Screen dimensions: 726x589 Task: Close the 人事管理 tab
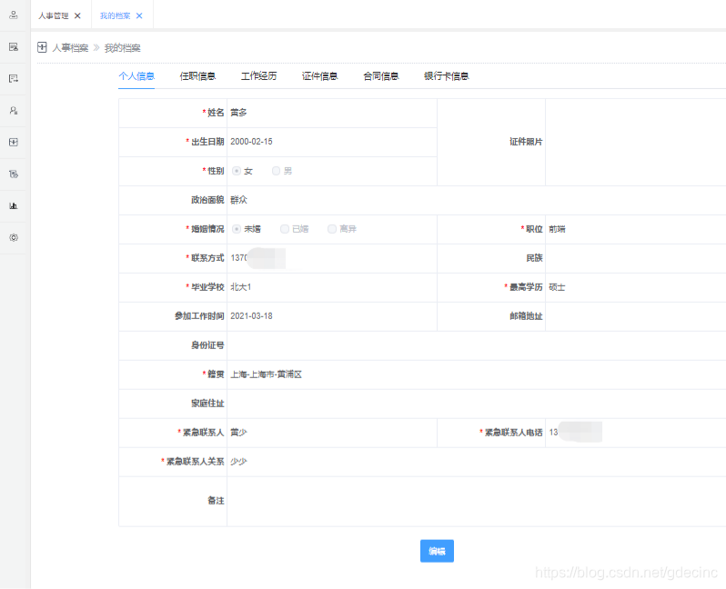pyautogui.click(x=77, y=15)
